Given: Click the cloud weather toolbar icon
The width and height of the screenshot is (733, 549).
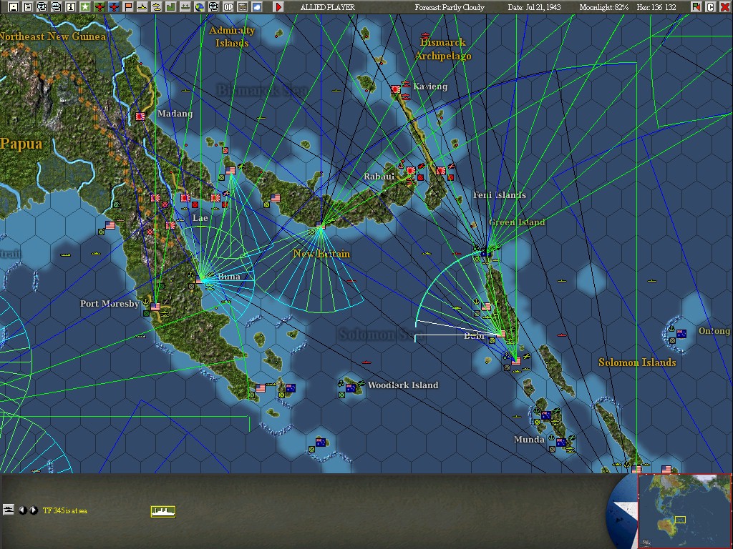Looking at the screenshot, I should 257,6.
